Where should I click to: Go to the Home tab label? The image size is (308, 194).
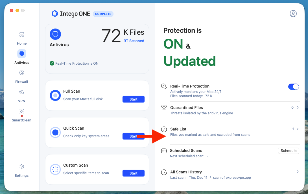pyautogui.click(x=22, y=43)
